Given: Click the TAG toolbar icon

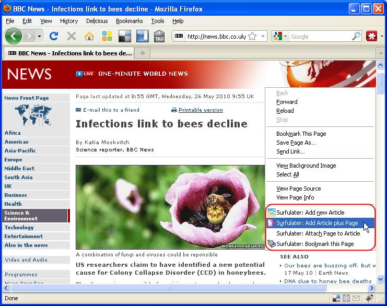Looking at the screenshot, I should (159, 36).
